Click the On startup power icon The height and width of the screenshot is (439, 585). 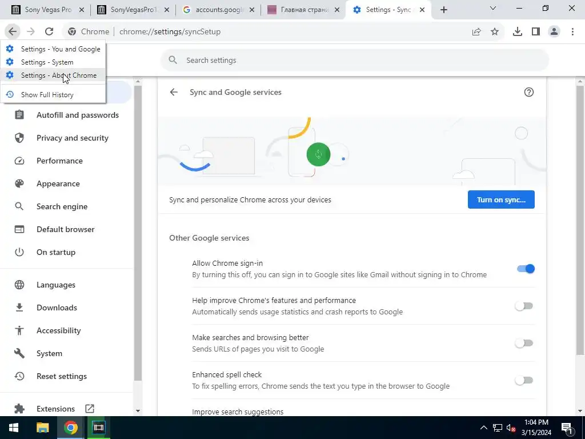pyautogui.click(x=19, y=252)
